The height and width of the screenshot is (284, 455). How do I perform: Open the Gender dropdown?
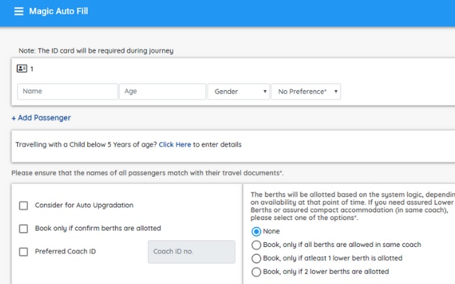point(237,92)
